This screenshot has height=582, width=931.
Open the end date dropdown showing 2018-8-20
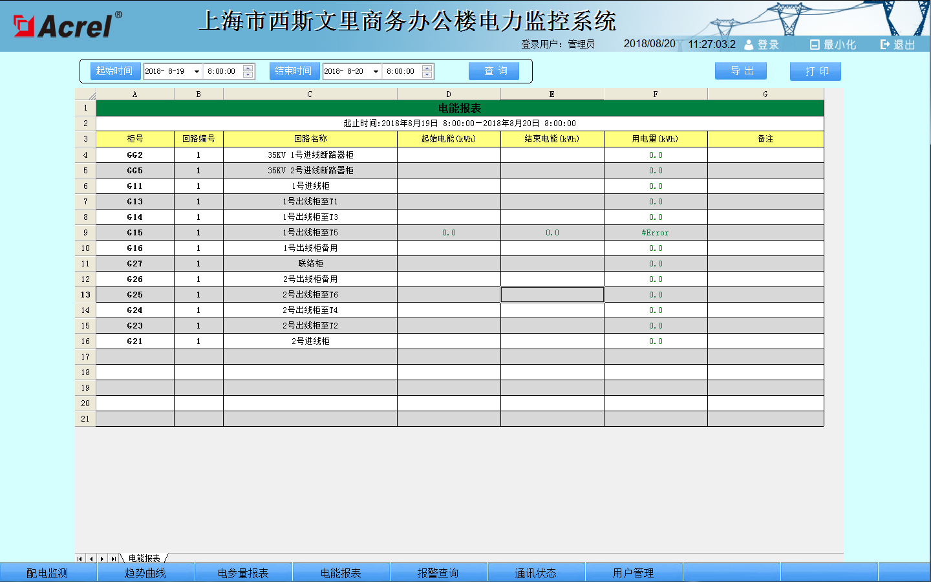pyautogui.click(x=376, y=72)
